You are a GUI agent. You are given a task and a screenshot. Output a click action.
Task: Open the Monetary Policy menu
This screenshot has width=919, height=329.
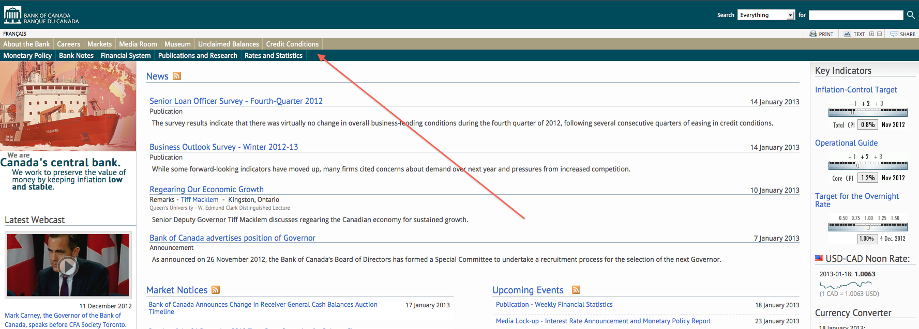(x=27, y=56)
